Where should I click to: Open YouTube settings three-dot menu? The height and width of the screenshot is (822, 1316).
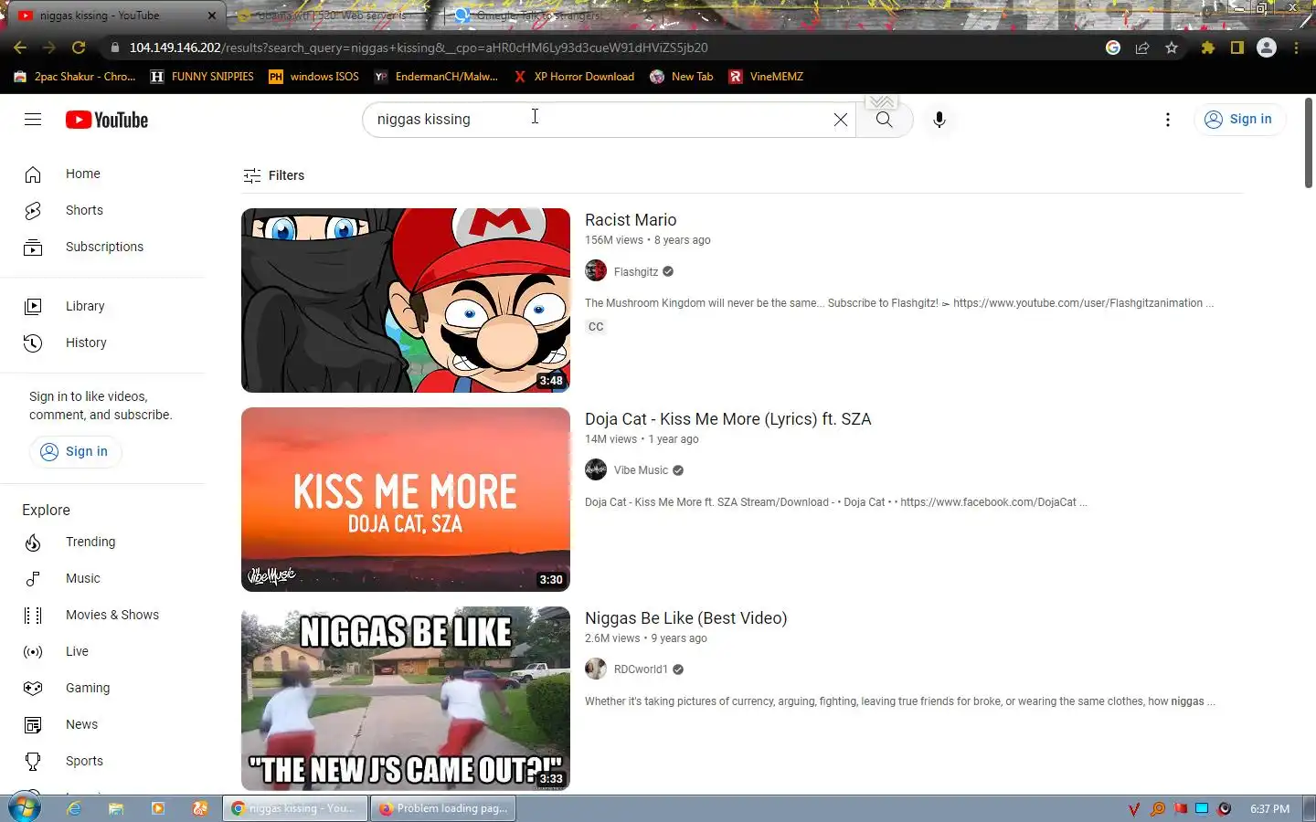tap(1167, 120)
